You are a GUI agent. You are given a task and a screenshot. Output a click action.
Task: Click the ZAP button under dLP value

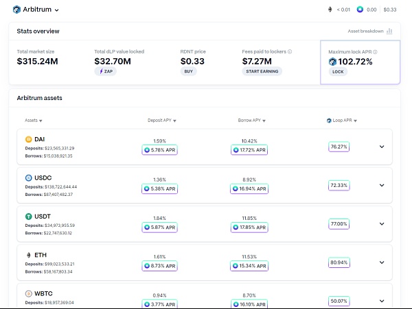tap(105, 71)
